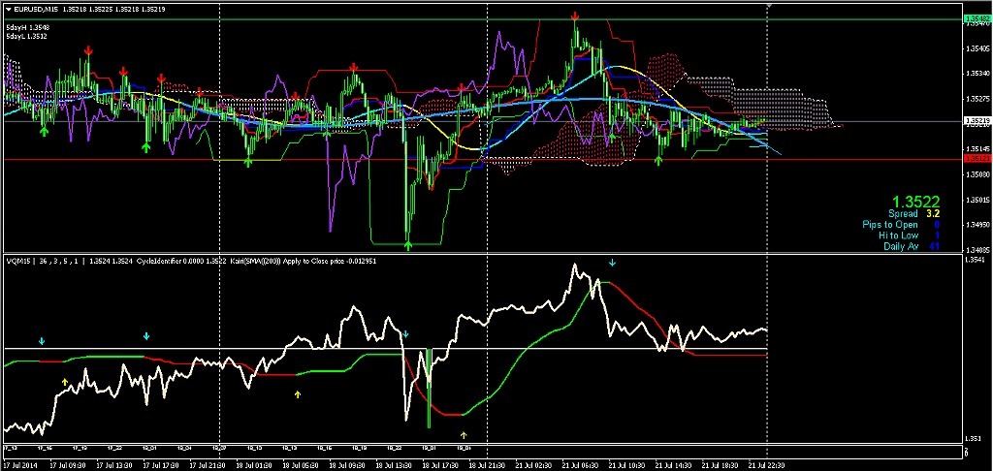Select the 5dayL 1.3512 label
The height and width of the screenshot is (471, 993).
coord(26,36)
